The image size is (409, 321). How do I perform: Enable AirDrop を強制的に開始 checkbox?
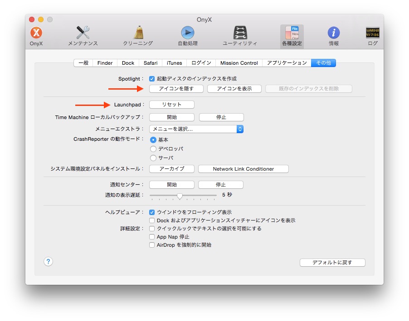pos(152,245)
